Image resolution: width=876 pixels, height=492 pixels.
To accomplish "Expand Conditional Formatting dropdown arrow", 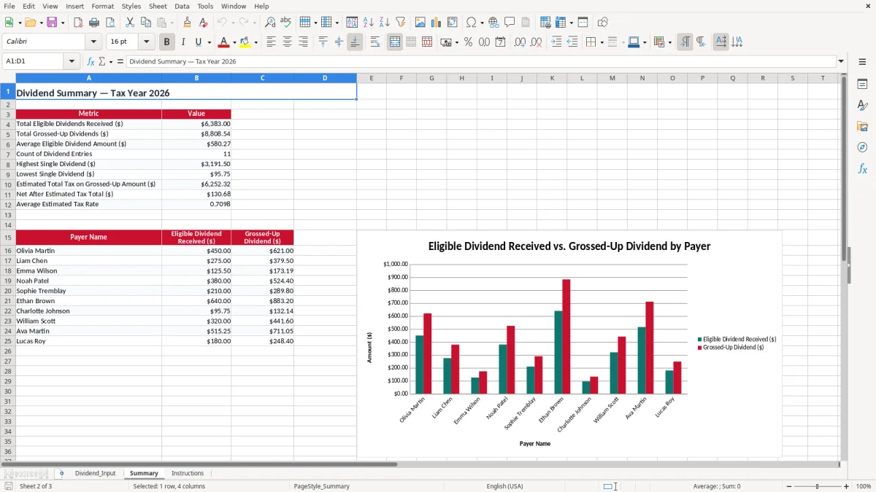I will click(669, 42).
